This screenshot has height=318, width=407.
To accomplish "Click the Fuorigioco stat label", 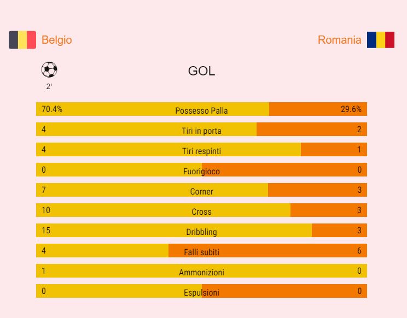I will [201, 171].
